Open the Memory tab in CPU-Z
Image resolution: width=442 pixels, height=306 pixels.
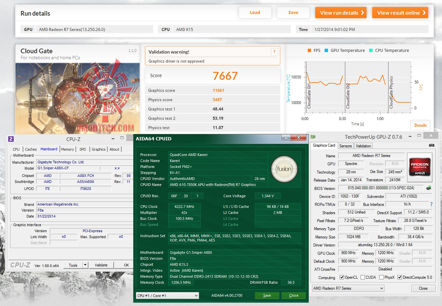(67, 149)
